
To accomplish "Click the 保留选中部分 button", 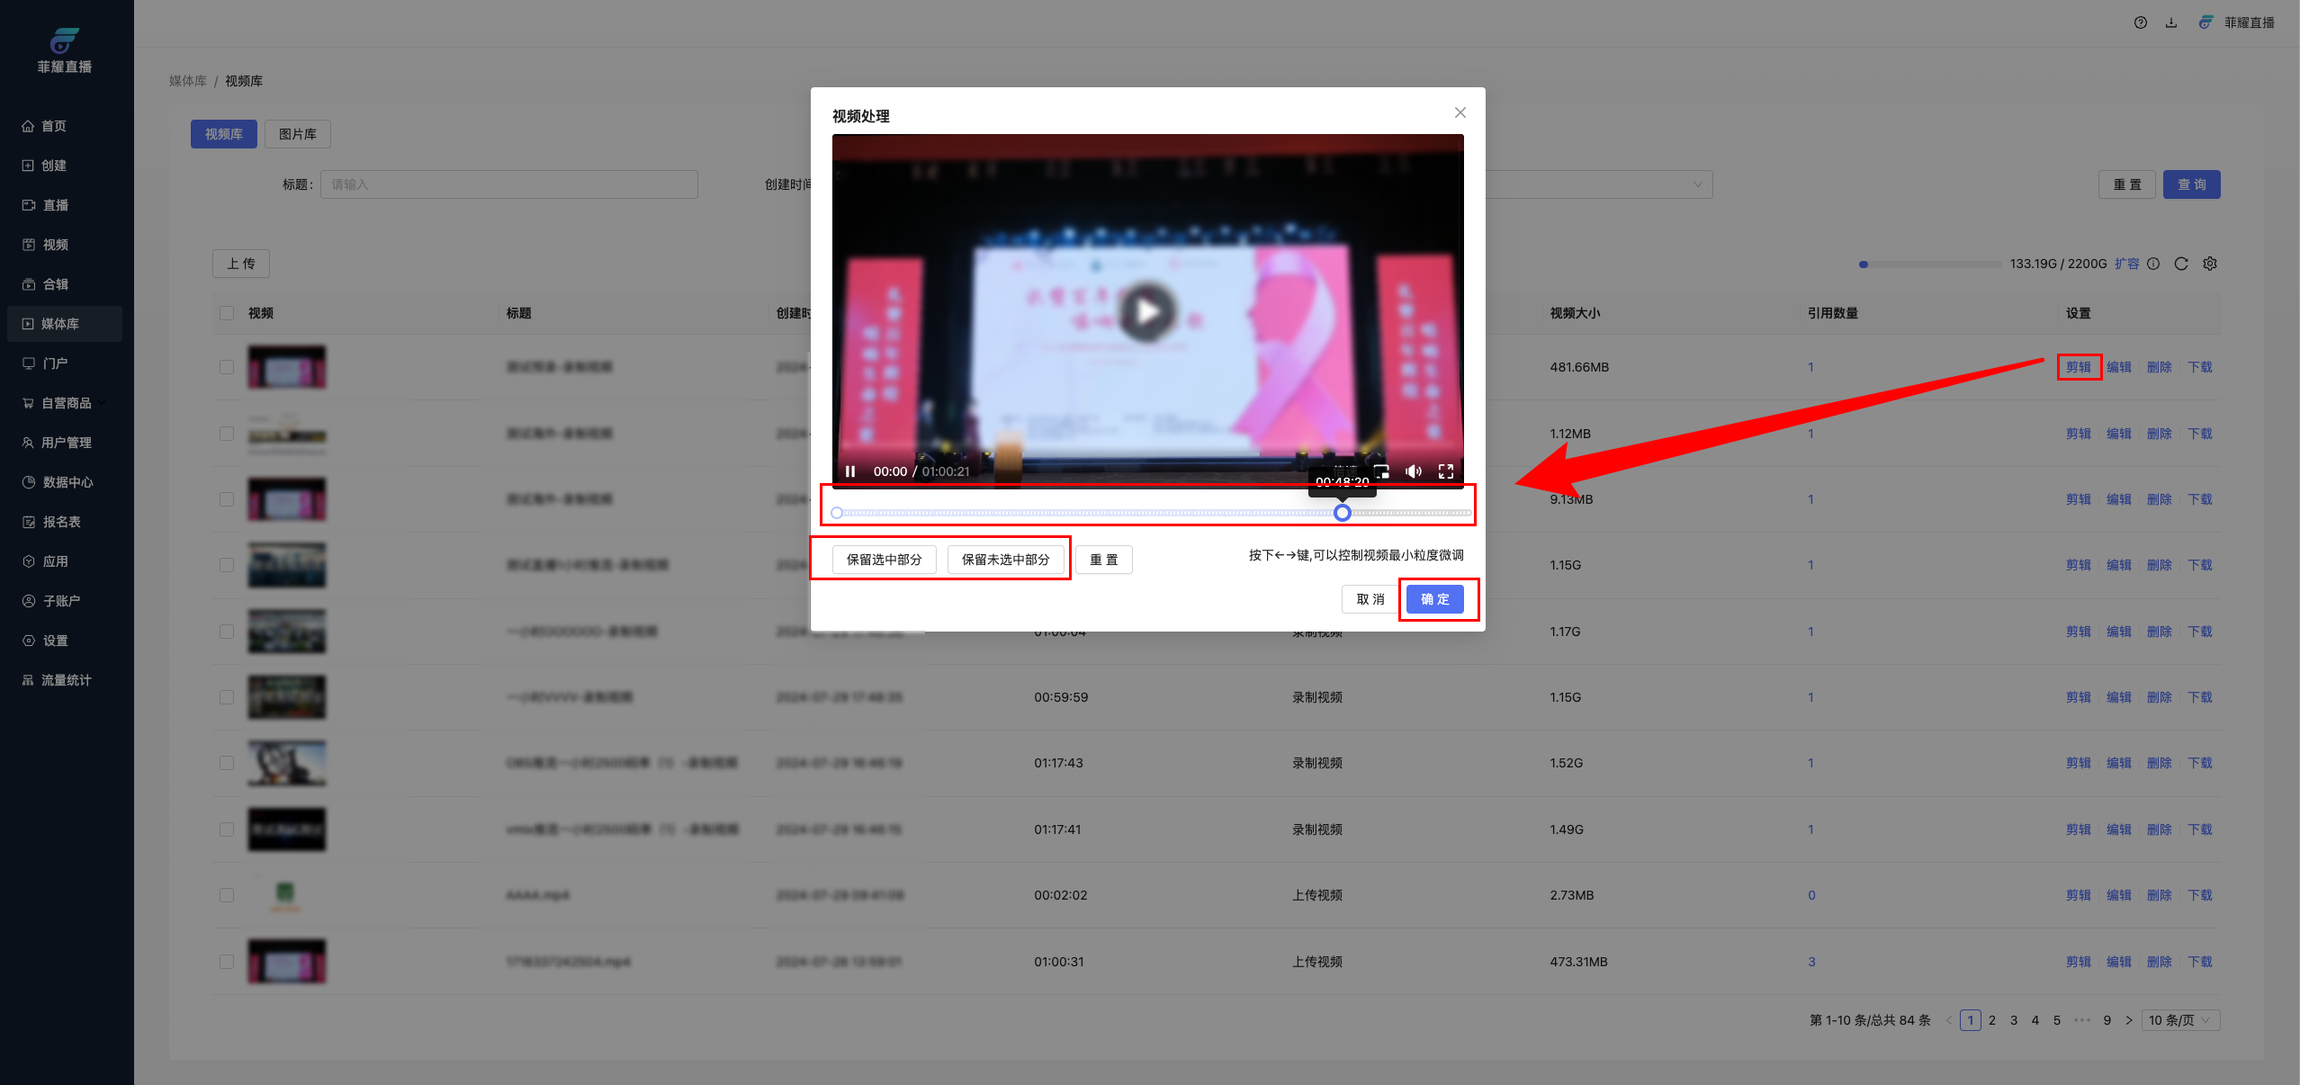I will (884, 560).
